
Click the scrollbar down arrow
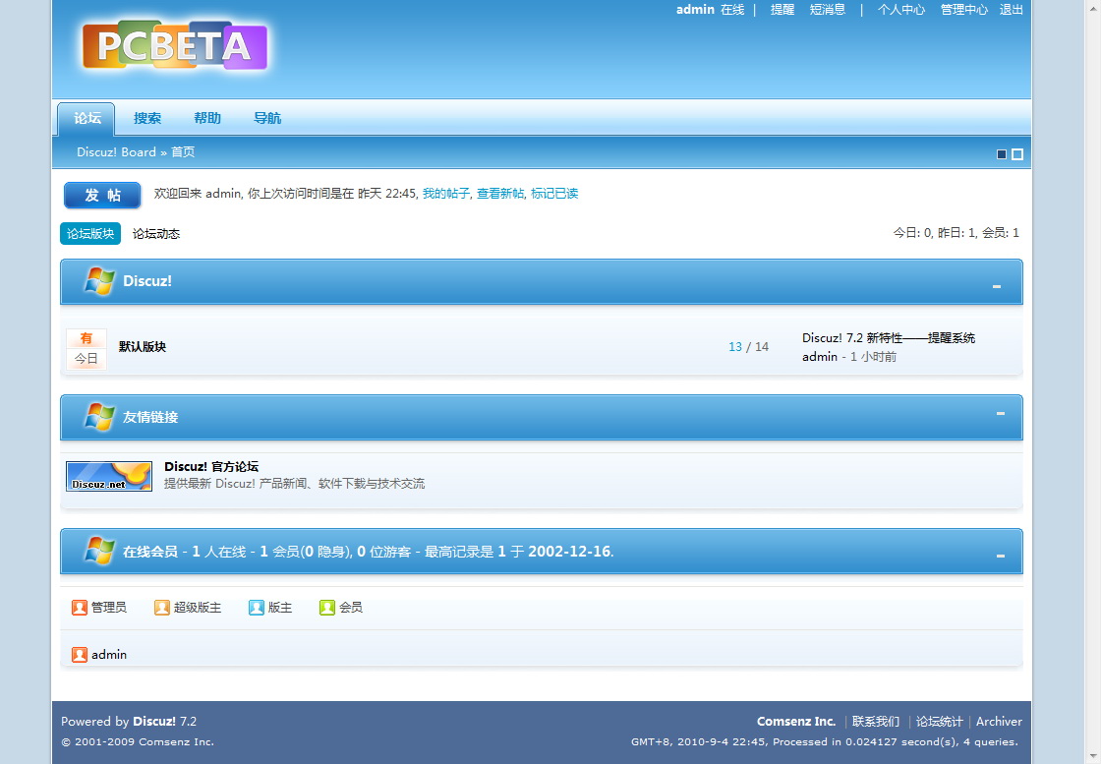[x=1093, y=756]
